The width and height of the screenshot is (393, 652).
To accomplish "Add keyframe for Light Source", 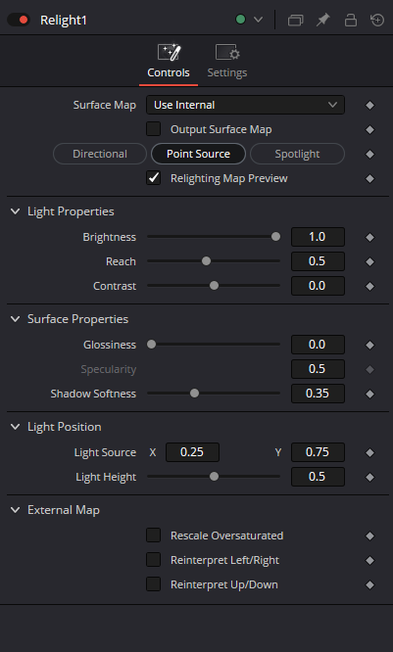I will (369, 453).
